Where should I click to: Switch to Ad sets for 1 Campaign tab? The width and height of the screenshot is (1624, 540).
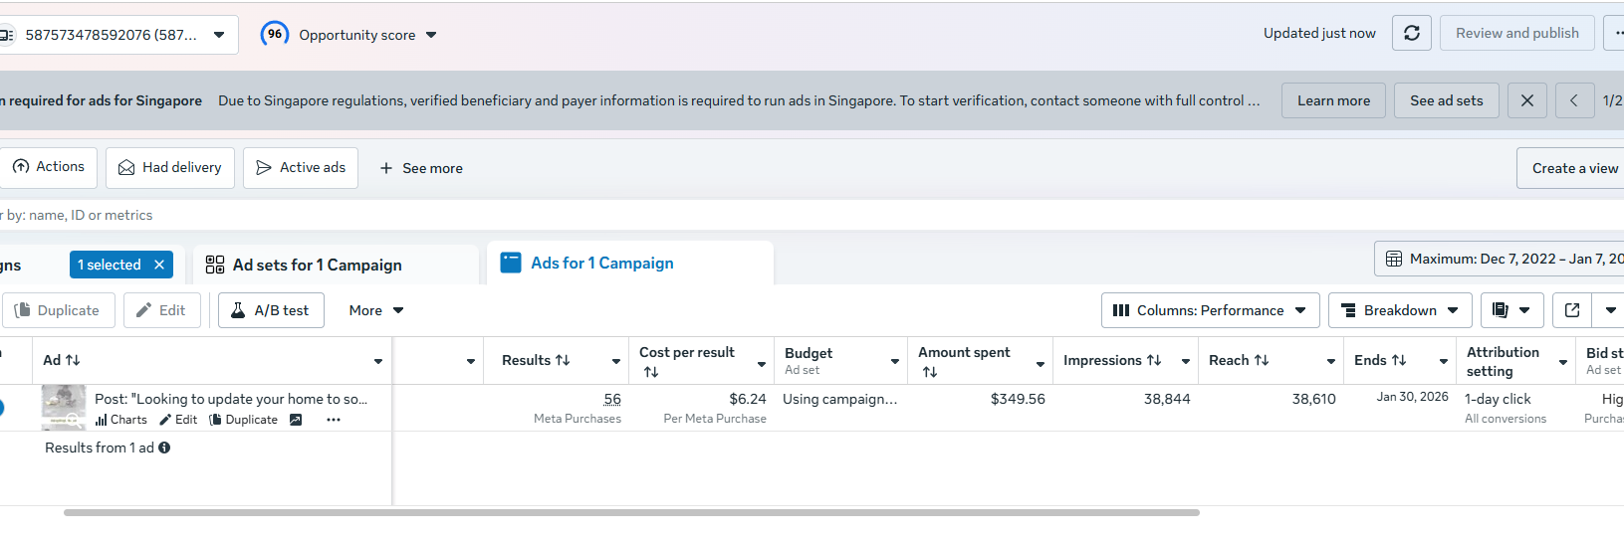click(317, 265)
